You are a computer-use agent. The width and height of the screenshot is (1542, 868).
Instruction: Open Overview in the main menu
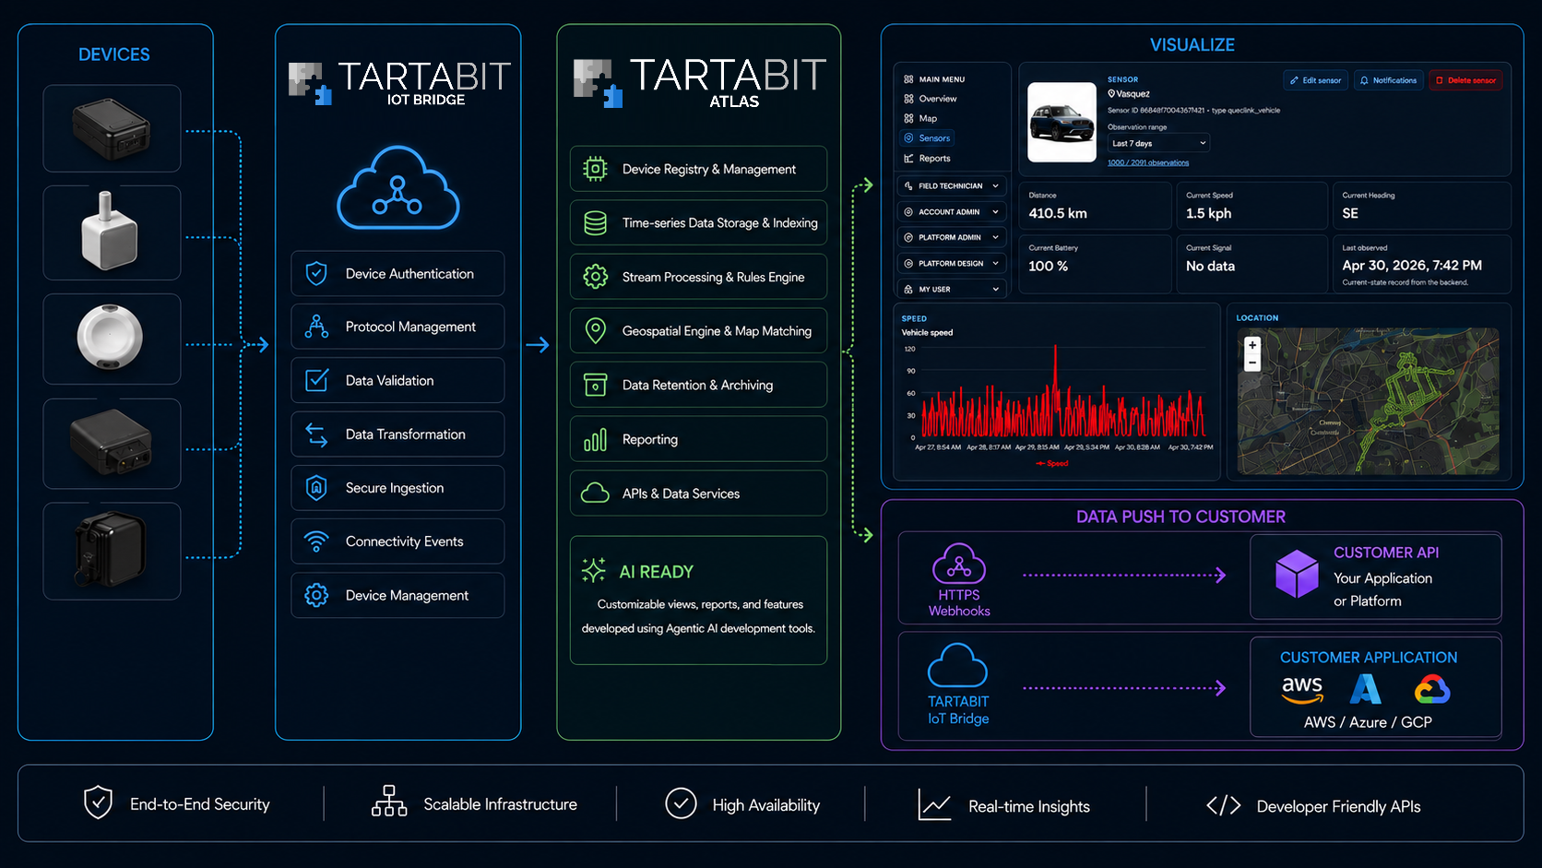pyautogui.click(x=937, y=99)
